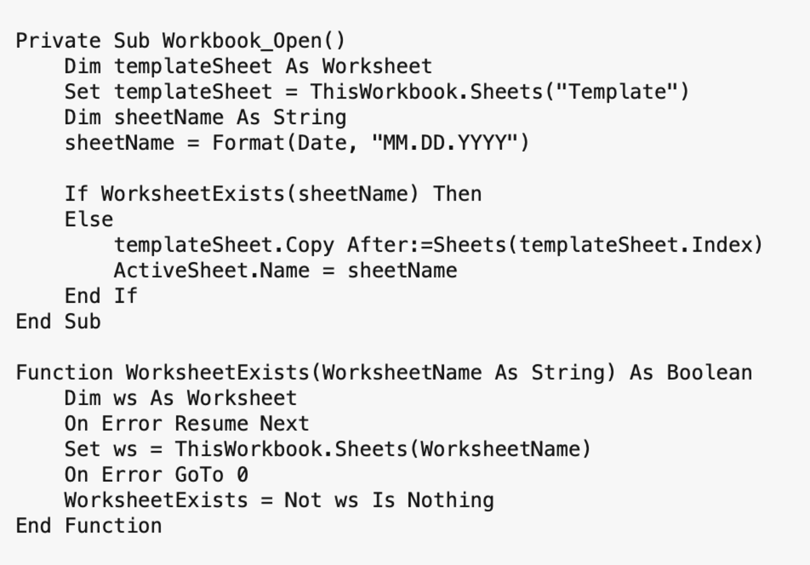Click on Dim sheetName As String line
The height and width of the screenshot is (565, 810).
tap(205, 117)
